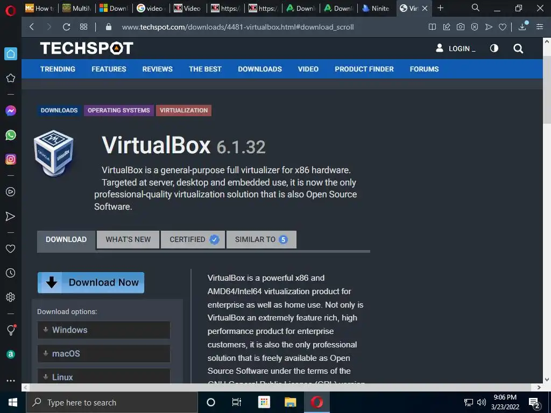Click the VIRTUALIZATION tag
551x413 pixels.
pos(184,110)
